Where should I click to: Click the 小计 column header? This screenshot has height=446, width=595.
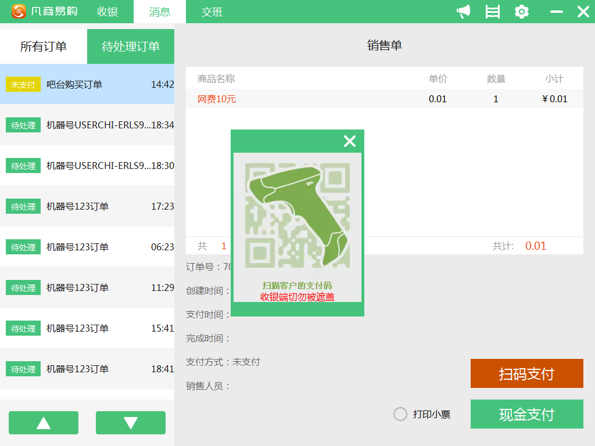[x=554, y=78]
